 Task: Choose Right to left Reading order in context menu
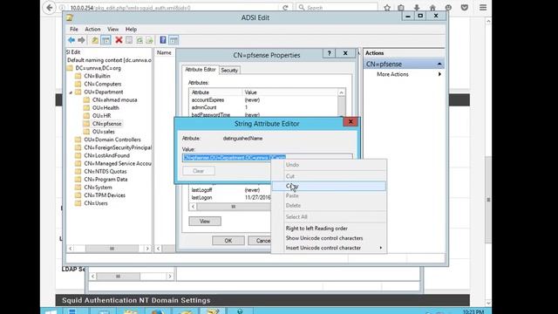tap(329, 229)
